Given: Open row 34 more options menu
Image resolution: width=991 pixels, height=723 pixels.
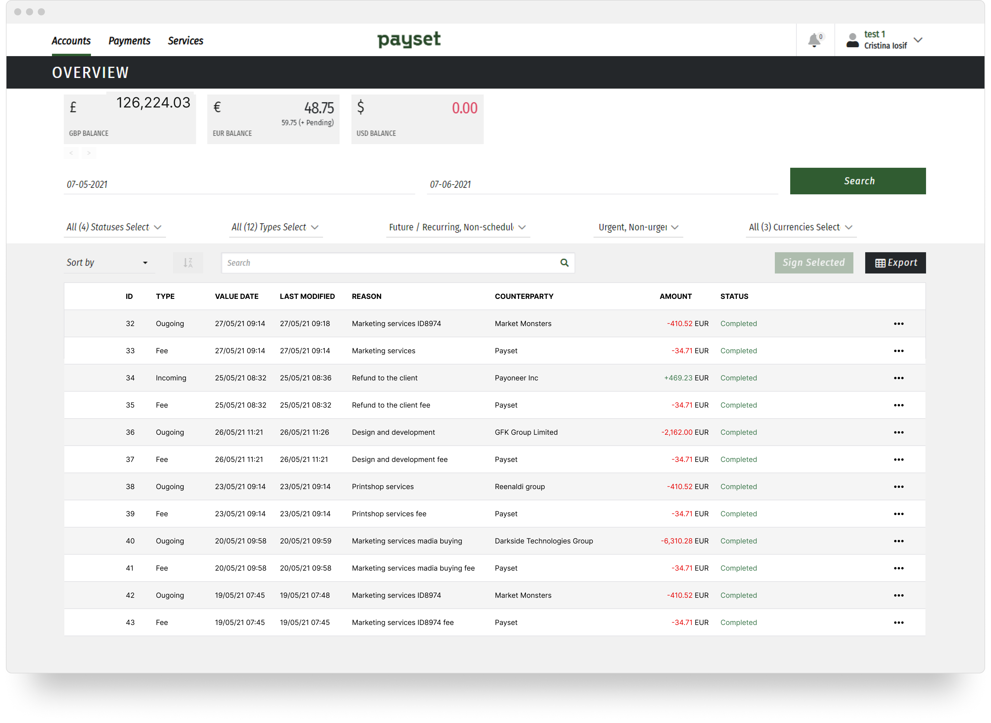Looking at the screenshot, I should (x=899, y=378).
